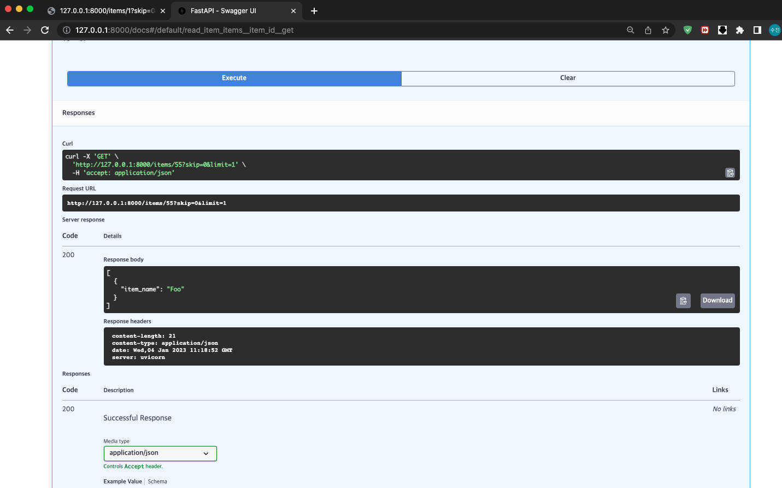Click the Links column header
The image size is (782, 488).
[x=720, y=390]
